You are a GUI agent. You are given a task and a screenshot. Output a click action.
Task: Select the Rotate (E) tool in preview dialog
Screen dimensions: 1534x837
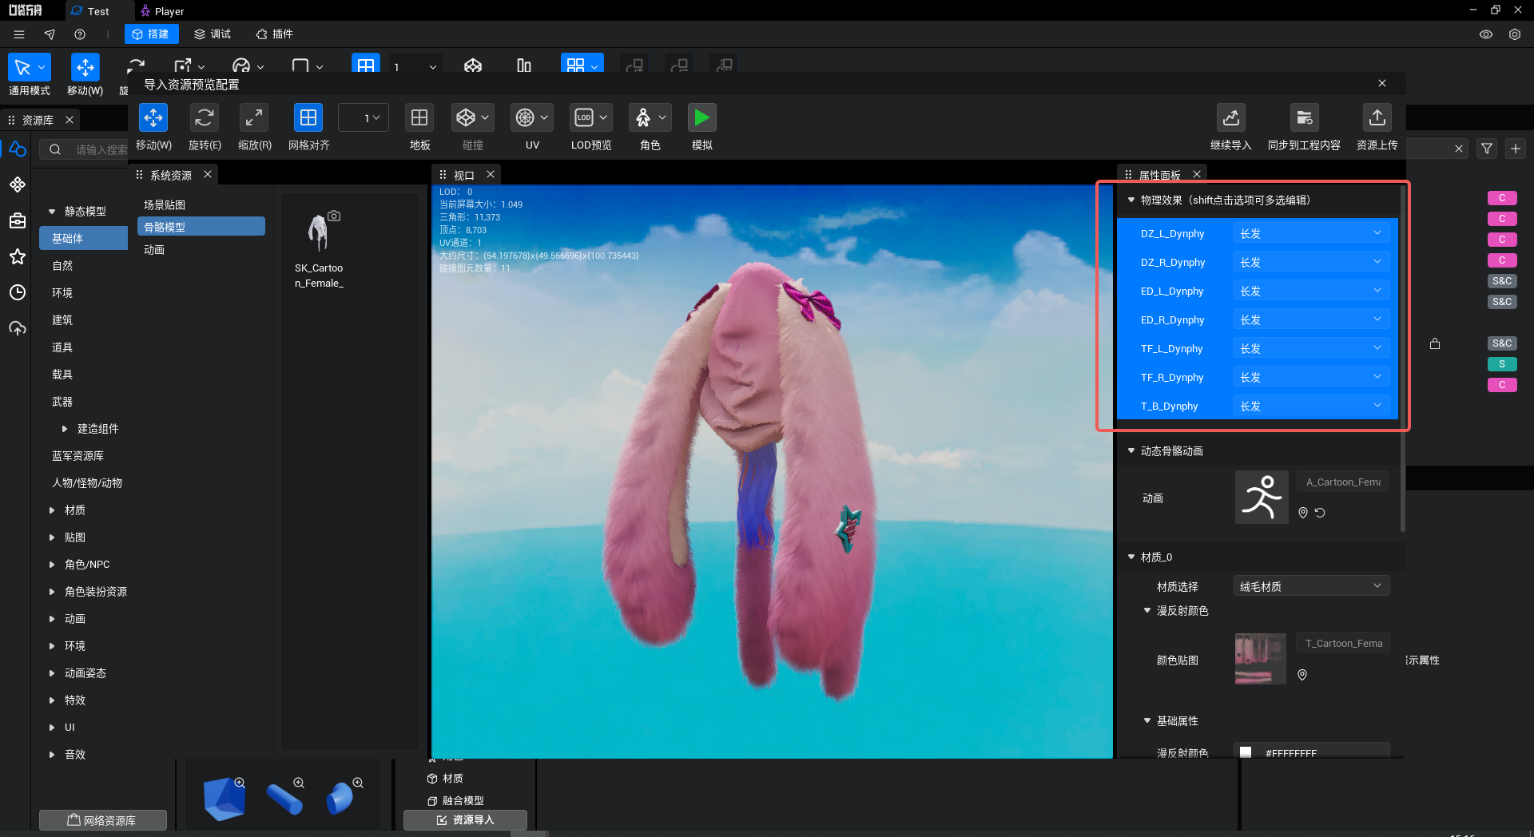point(205,118)
